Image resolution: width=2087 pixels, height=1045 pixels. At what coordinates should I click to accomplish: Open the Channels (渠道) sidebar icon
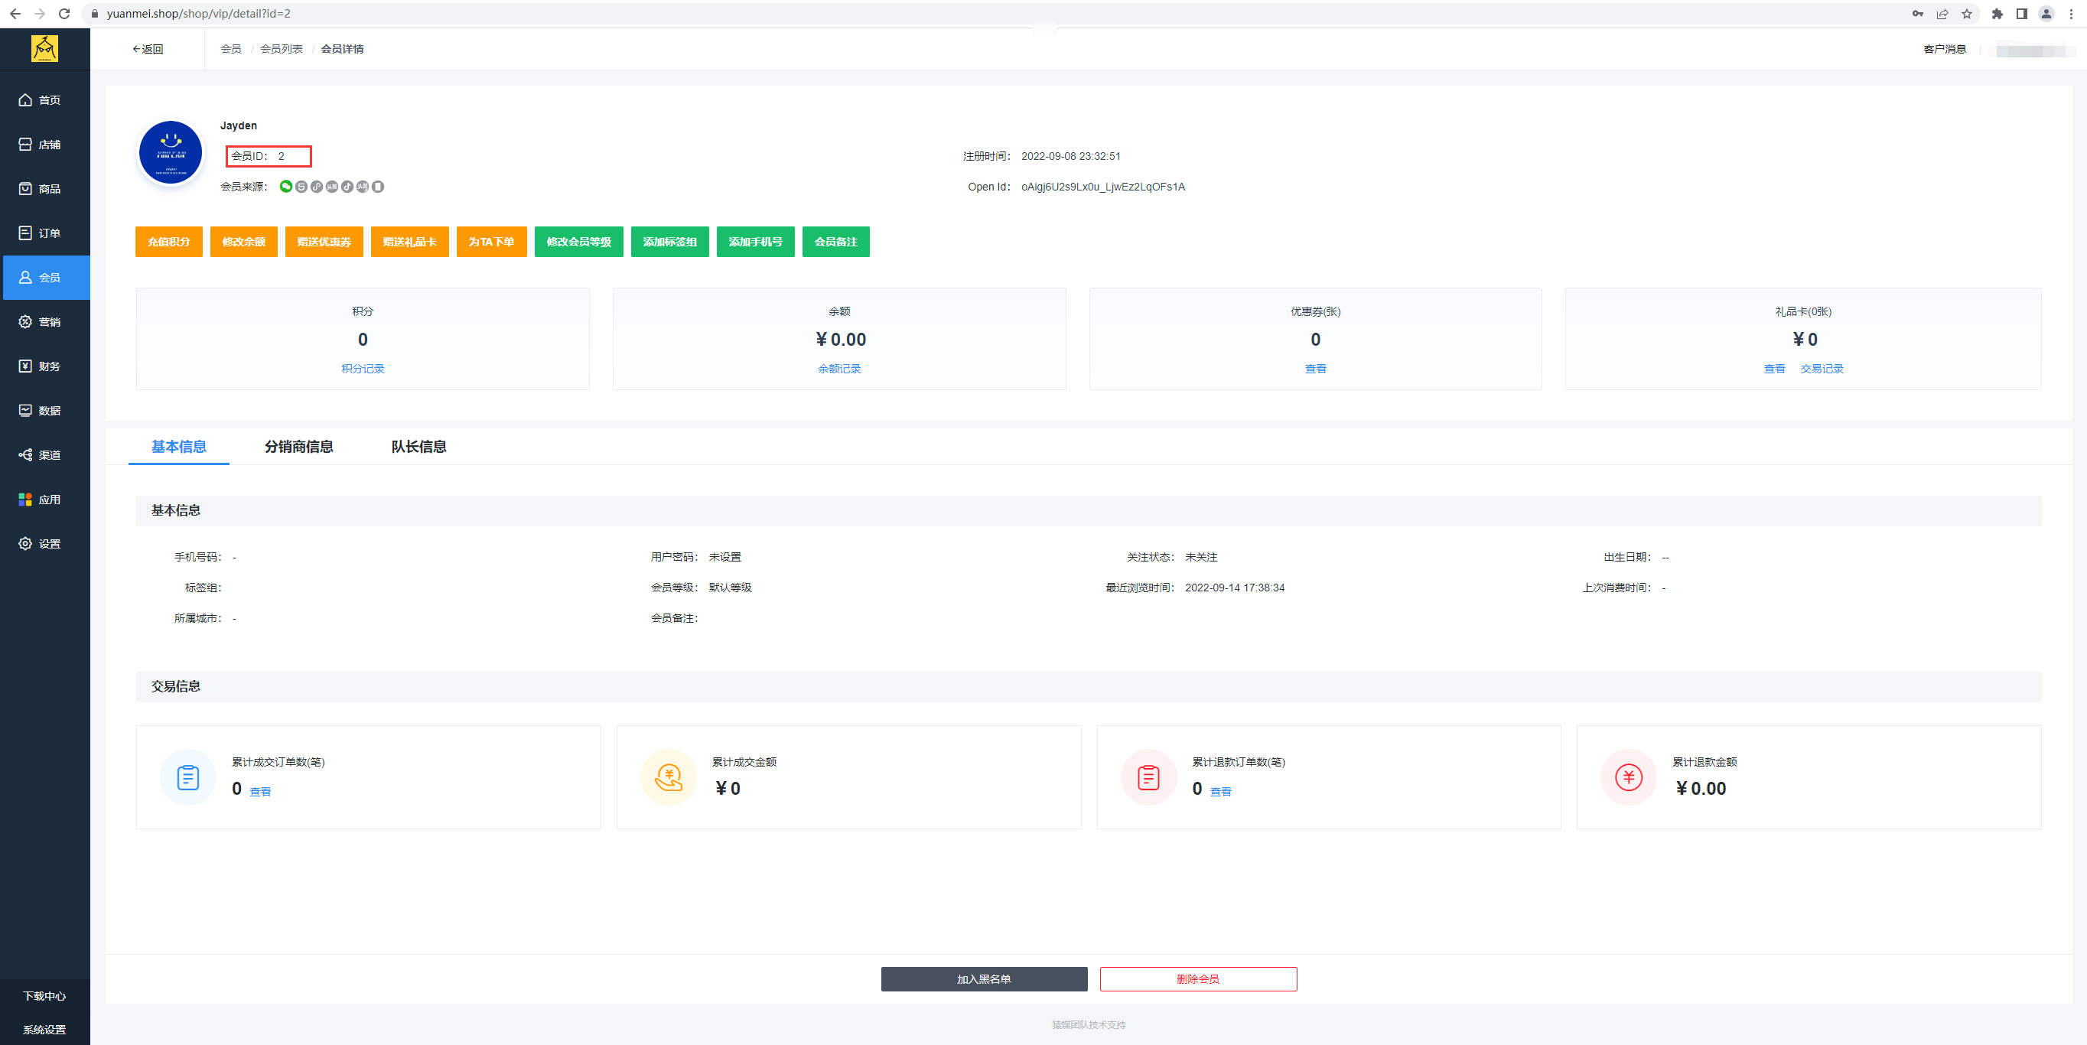[25, 455]
